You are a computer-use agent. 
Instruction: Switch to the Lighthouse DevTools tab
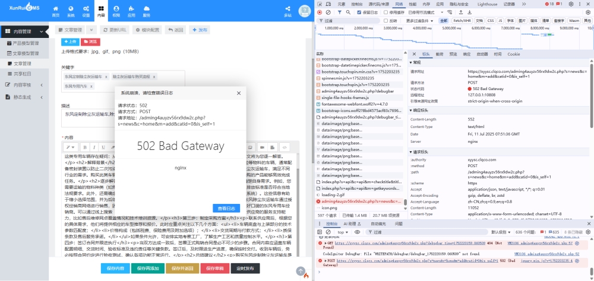(x=488, y=4)
